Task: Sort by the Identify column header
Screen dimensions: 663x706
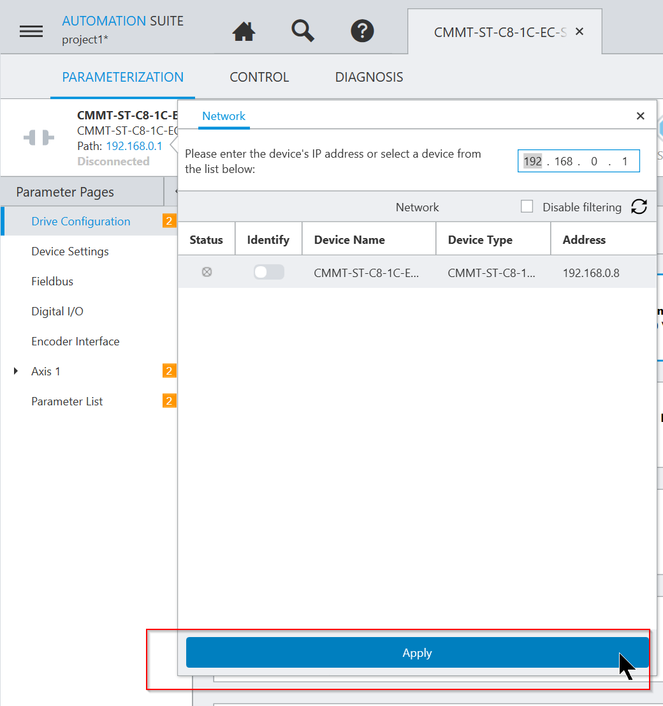Action: point(268,239)
